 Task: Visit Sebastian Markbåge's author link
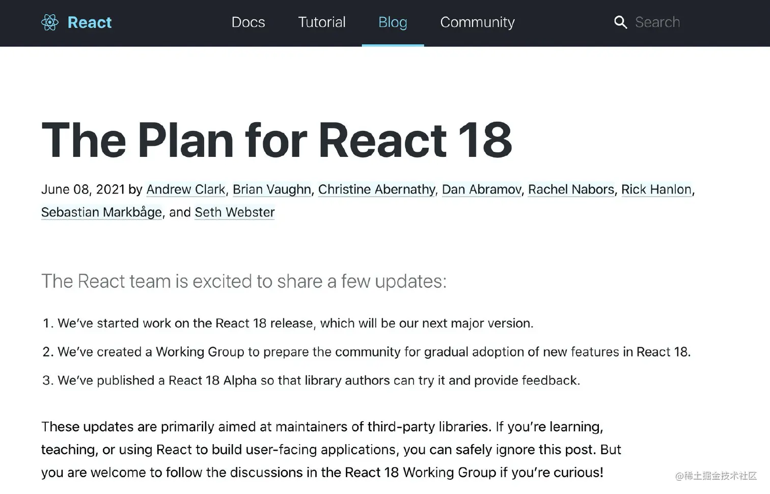[102, 212]
